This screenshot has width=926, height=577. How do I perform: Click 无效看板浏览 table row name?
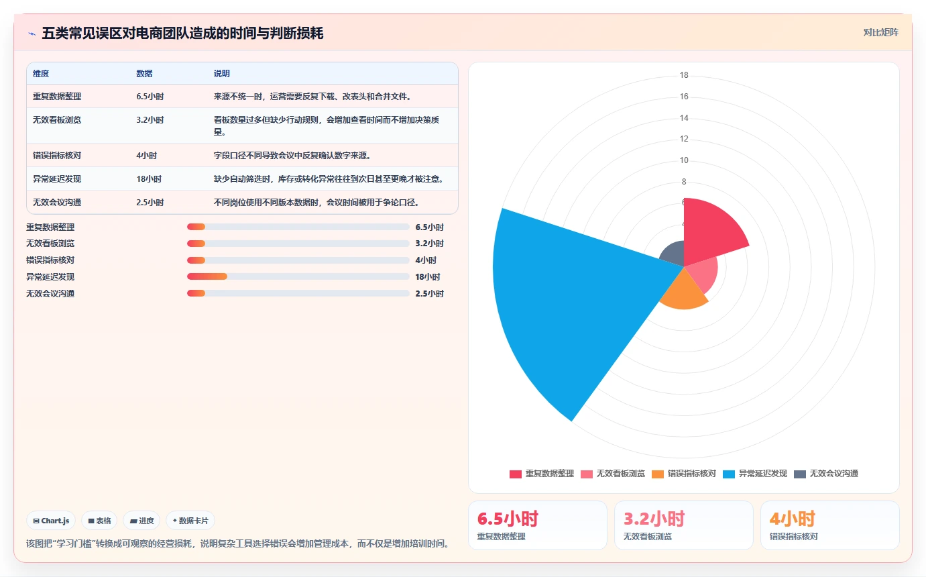pyautogui.click(x=57, y=120)
